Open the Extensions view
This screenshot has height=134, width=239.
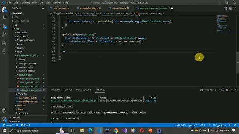[x=4, y=43]
